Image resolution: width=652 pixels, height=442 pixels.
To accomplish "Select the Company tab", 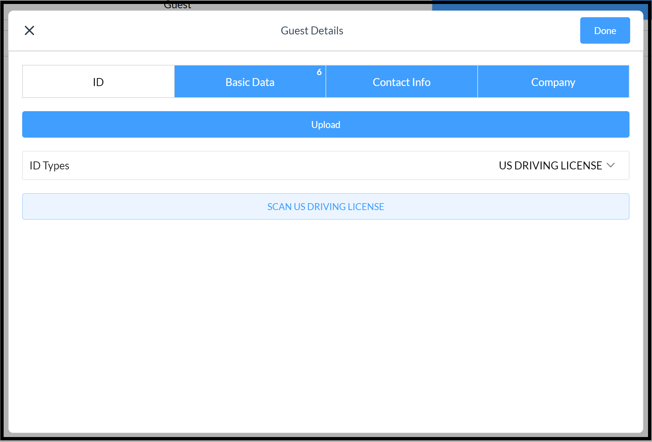I will coord(553,82).
